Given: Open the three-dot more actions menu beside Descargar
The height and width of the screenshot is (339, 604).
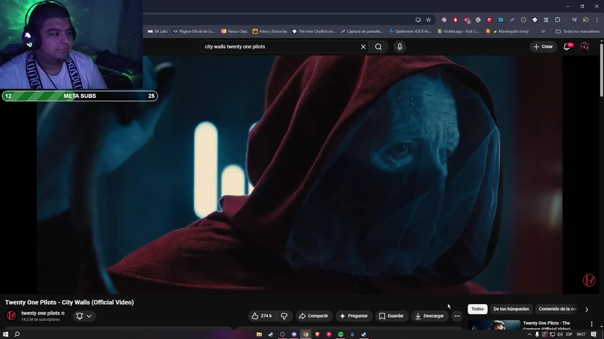Looking at the screenshot, I should 457,316.
